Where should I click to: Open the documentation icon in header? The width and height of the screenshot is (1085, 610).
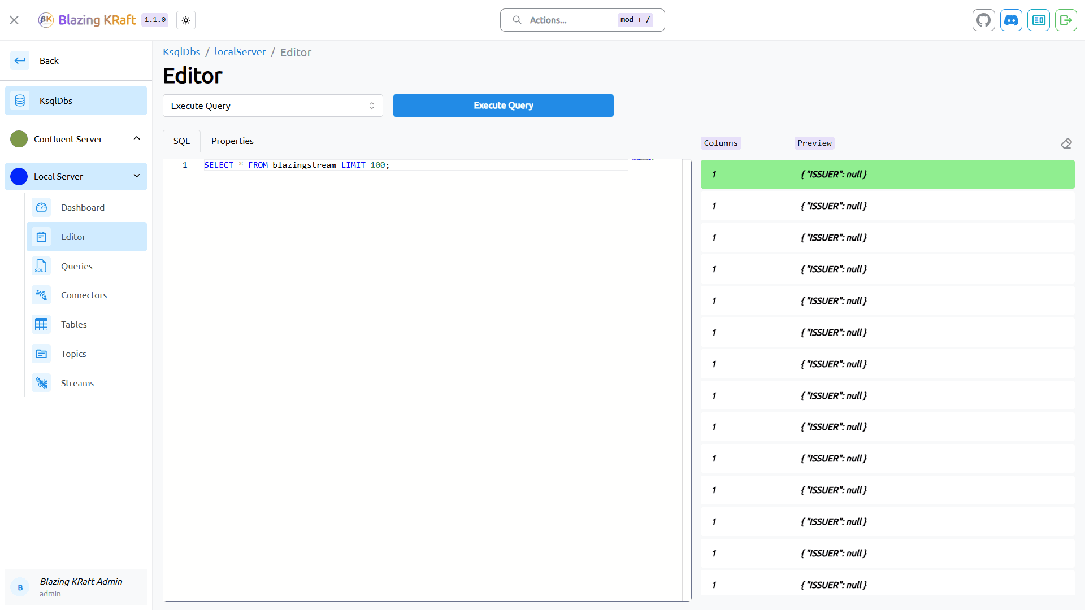point(1039,20)
